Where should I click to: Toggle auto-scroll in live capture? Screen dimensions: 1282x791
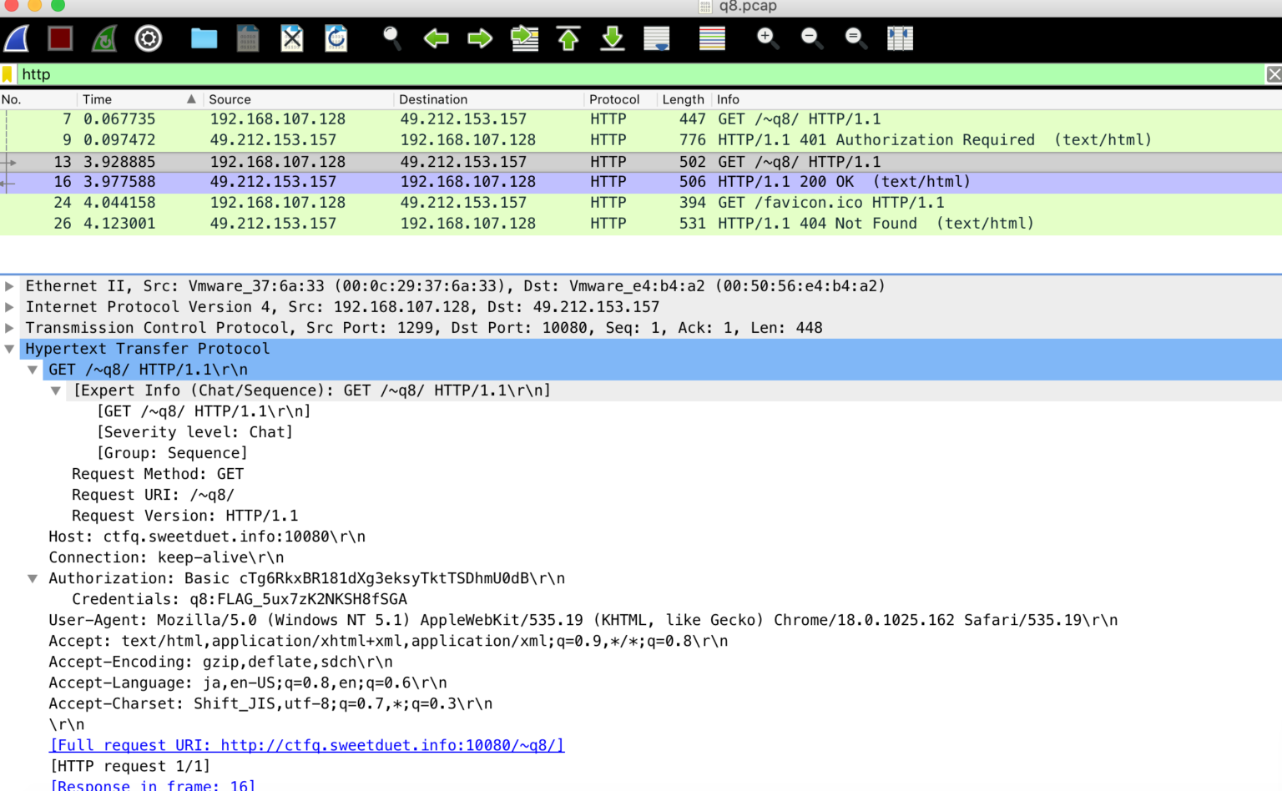[x=657, y=38]
